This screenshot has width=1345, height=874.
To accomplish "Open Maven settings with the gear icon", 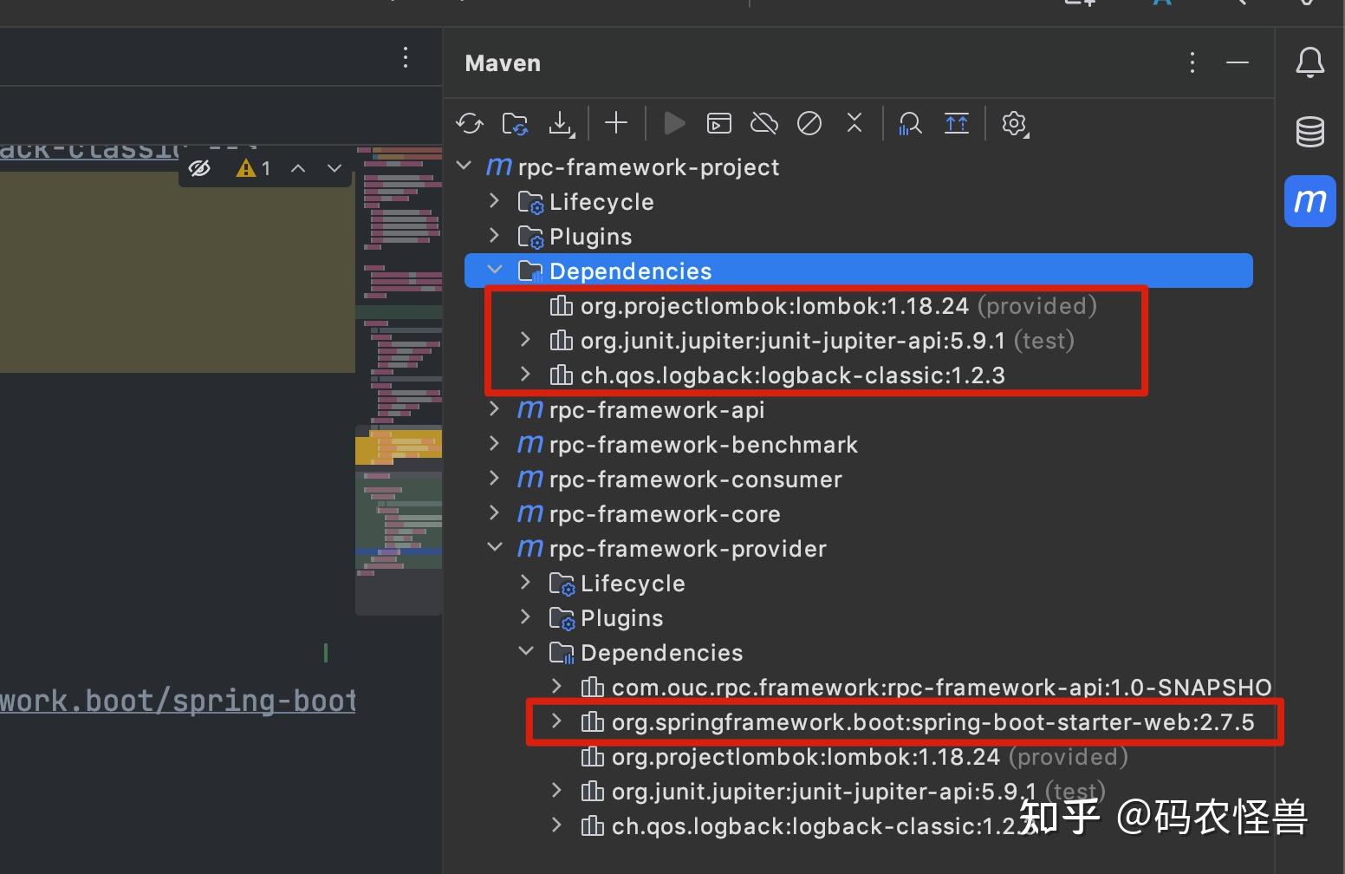I will (1014, 123).
